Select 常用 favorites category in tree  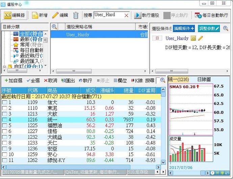pyautogui.click(x=24, y=44)
